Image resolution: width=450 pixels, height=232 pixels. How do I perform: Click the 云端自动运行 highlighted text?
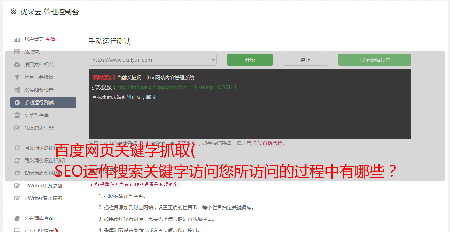pyautogui.click(x=268, y=143)
